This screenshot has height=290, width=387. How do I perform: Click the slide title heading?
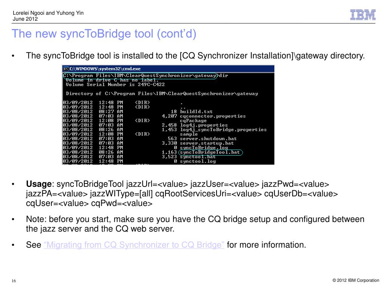tap(104, 34)
